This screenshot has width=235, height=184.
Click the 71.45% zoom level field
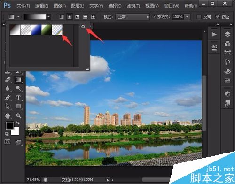[33, 180]
